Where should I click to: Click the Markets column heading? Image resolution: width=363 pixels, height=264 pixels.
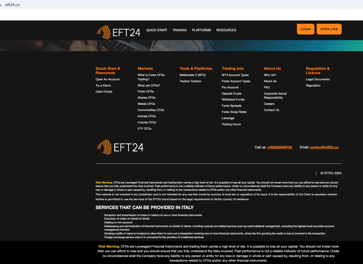pyautogui.click(x=145, y=68)
